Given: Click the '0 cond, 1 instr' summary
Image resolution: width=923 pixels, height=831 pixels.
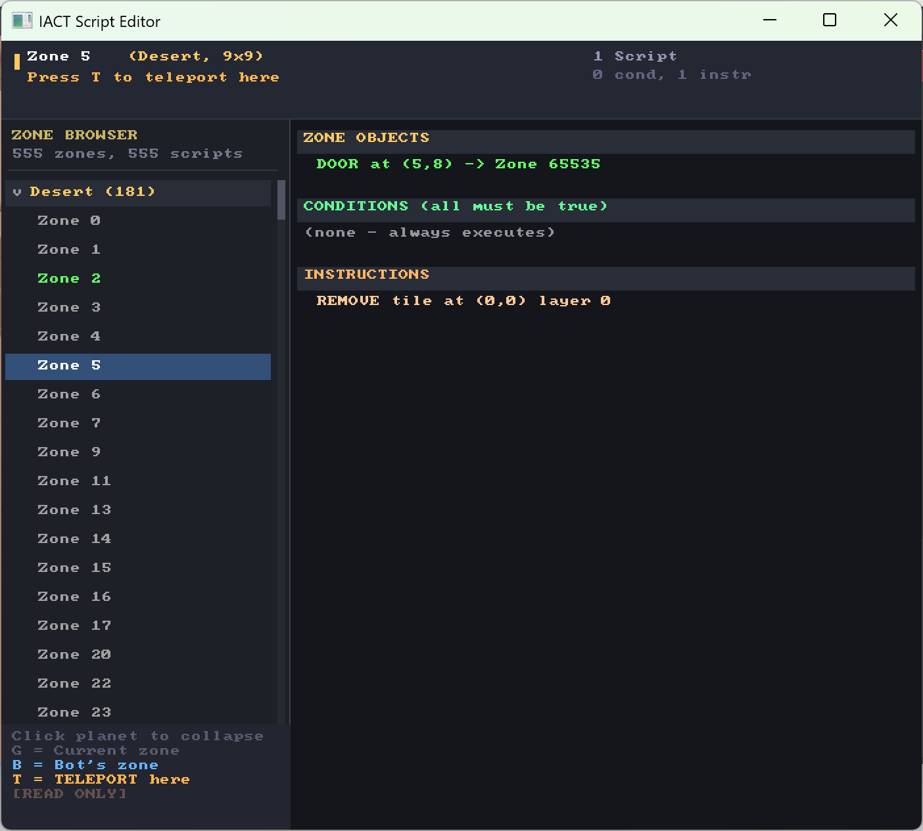Looking at the screenshot, I should click(671, 75).
